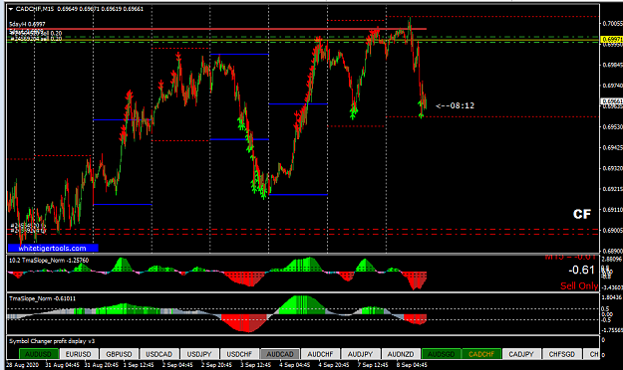Viewport: 623px width, 370px height.
Task: Click the 0.69530 price scale label
Action: (612, 127)
